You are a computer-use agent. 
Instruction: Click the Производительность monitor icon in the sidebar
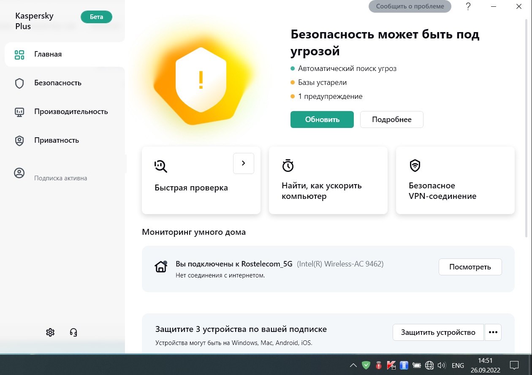click(x=19, y=112)
